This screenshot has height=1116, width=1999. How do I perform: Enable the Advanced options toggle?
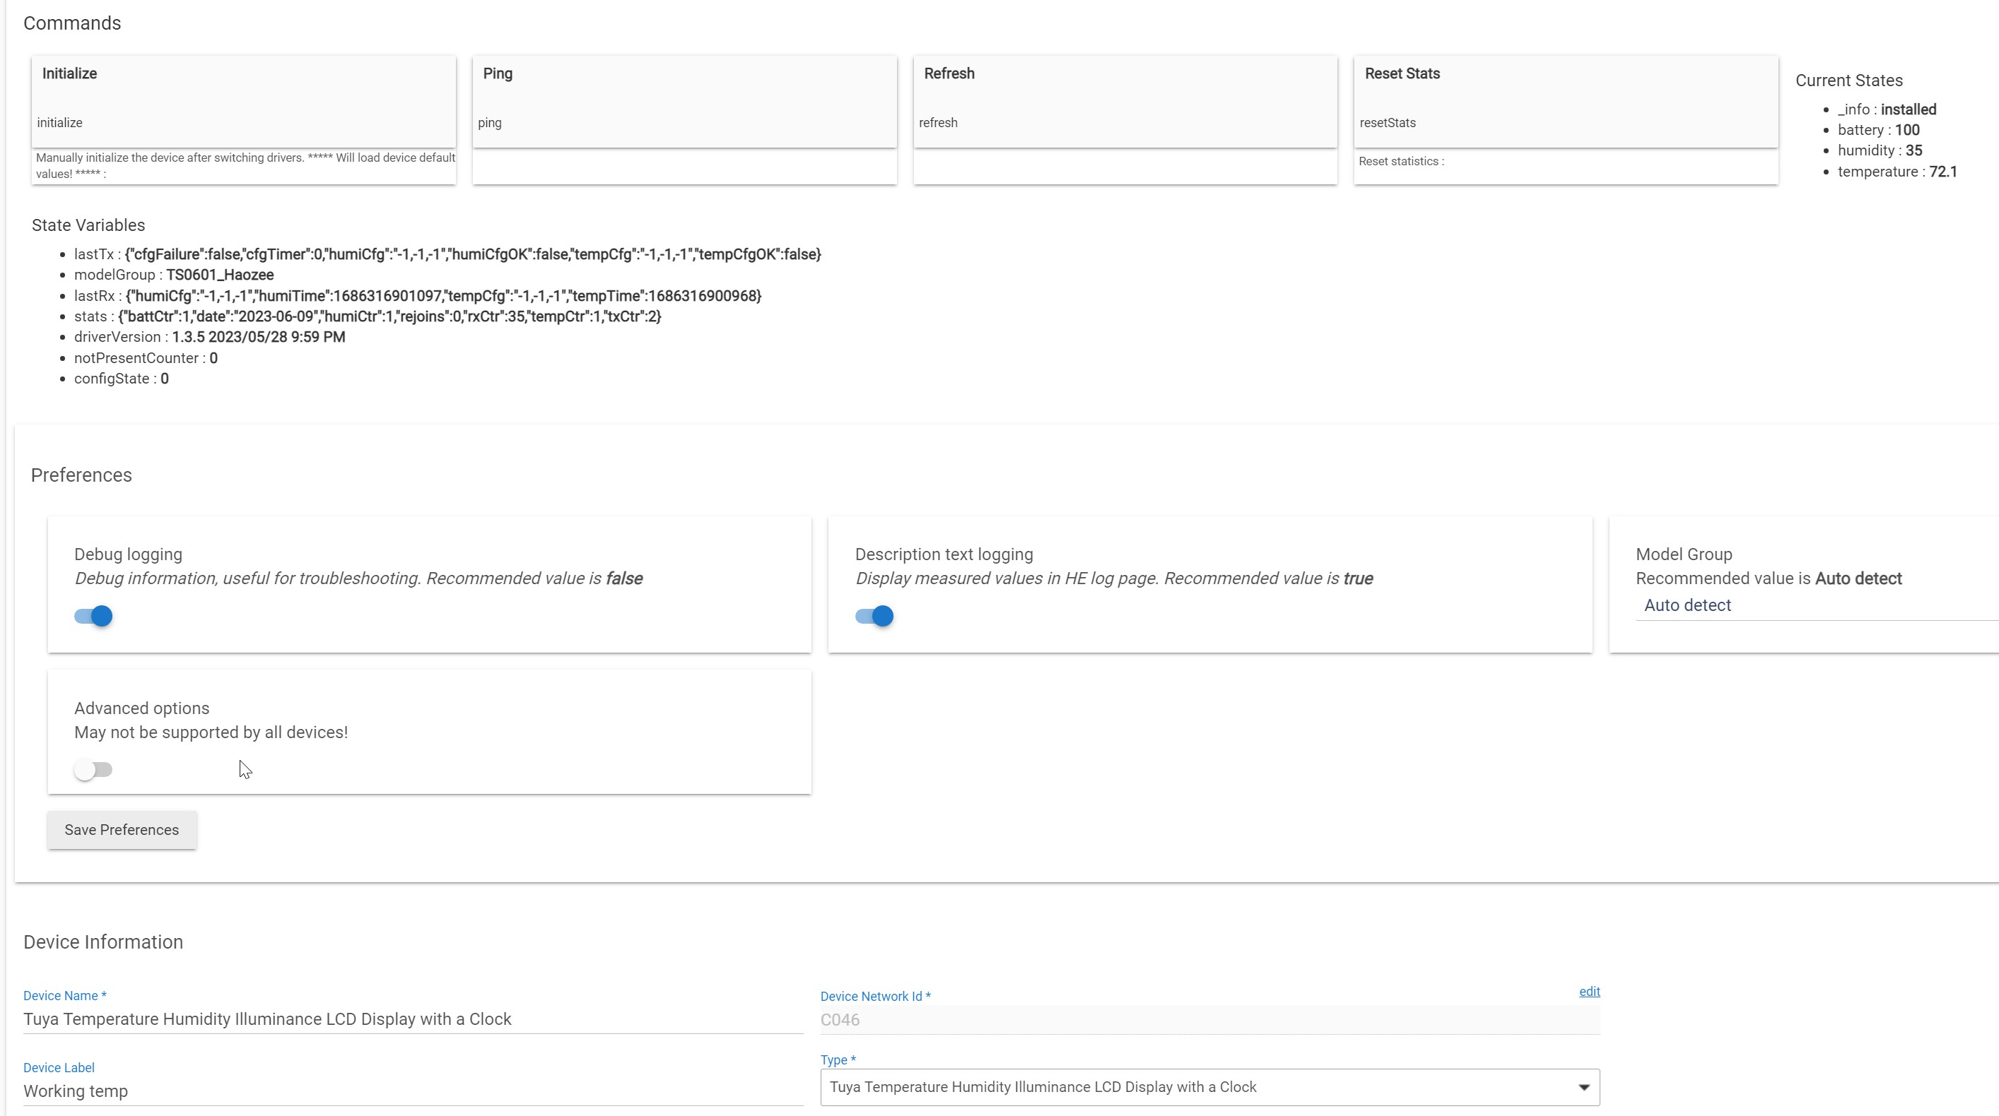[x=93, y=770]
